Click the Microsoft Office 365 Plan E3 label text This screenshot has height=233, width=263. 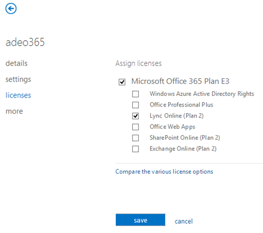tap(180, 81)
